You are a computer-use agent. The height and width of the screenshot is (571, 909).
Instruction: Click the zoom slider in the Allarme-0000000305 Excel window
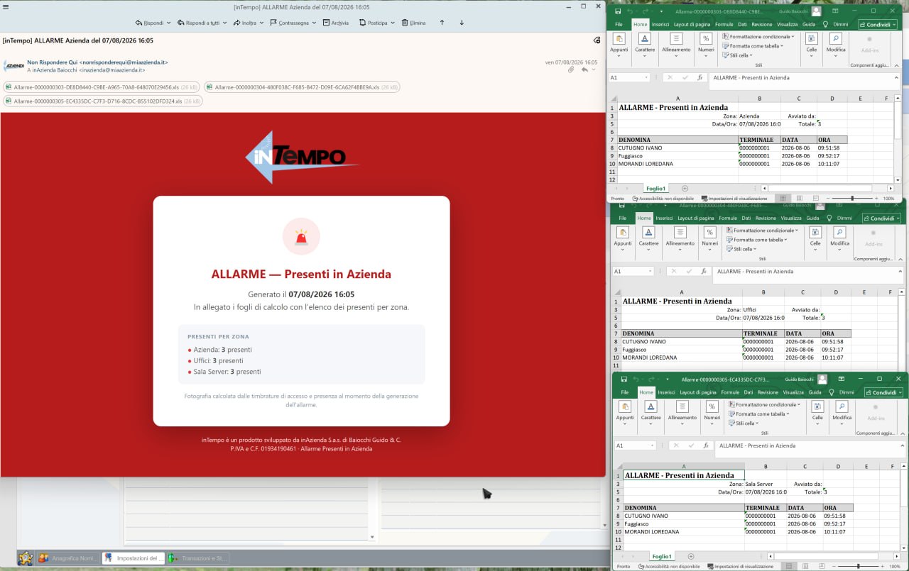pyautogui.click(x=858, y=566)
